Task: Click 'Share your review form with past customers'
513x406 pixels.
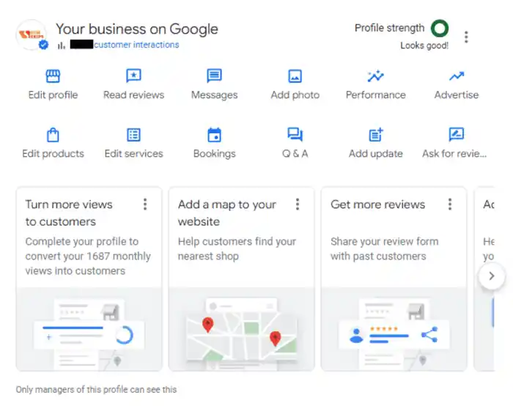Action: tap(385, 248)
